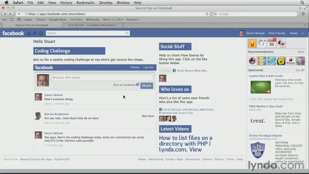Open the orange V app icon
Viewport: 309px width, 174px height.
pyautogui.click(x=252, y=43)
